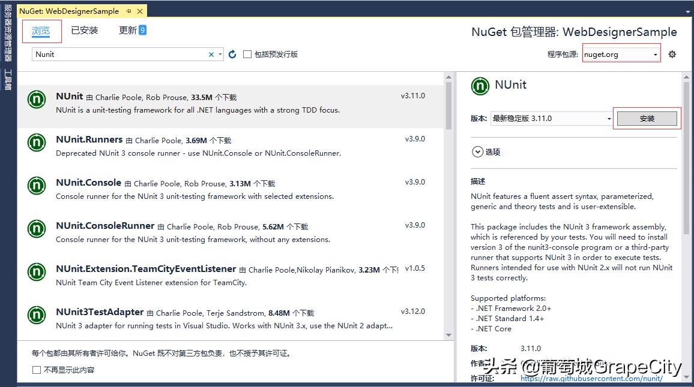Clear the Nunit search text with X icon
This screenshot has height=387, width=694.
click(211, 54)
